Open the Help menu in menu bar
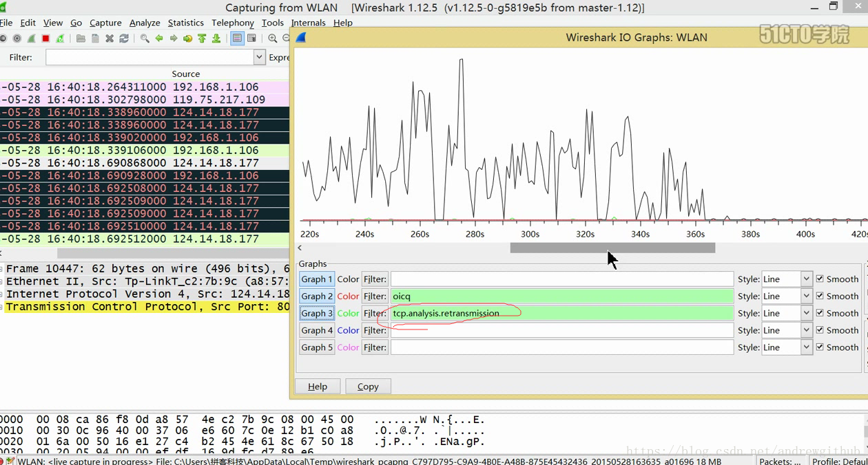Screen dimensions: 868x465 [342, 23]
